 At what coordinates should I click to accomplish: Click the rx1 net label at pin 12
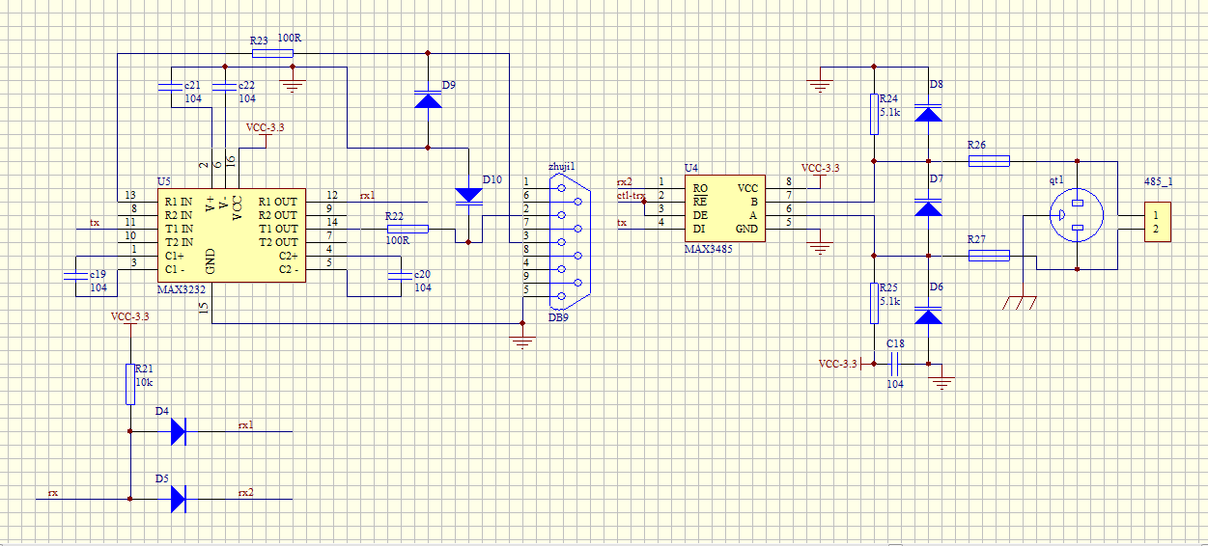367,195
